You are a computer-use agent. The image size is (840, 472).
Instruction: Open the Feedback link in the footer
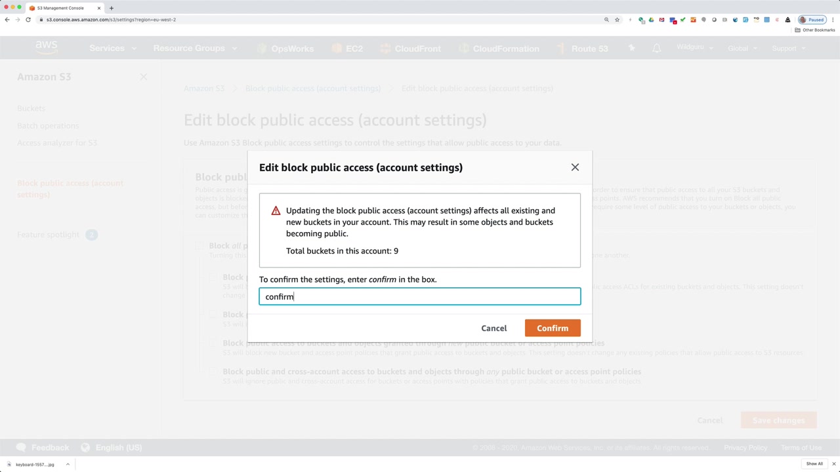(x=43, y=448)
